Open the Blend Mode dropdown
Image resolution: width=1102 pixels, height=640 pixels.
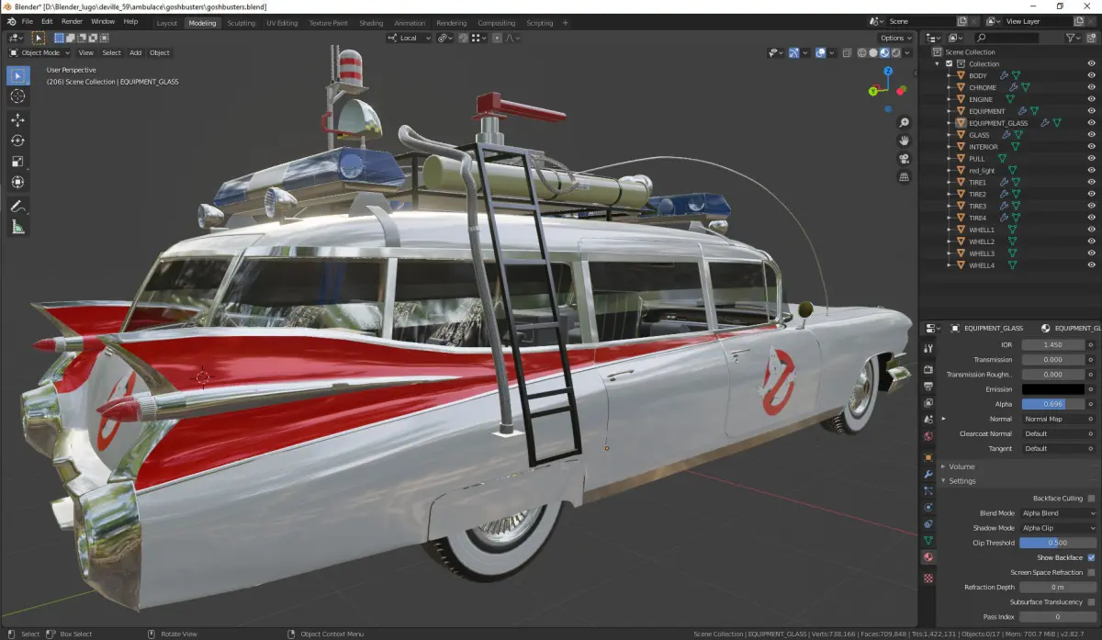(1059, 513)
